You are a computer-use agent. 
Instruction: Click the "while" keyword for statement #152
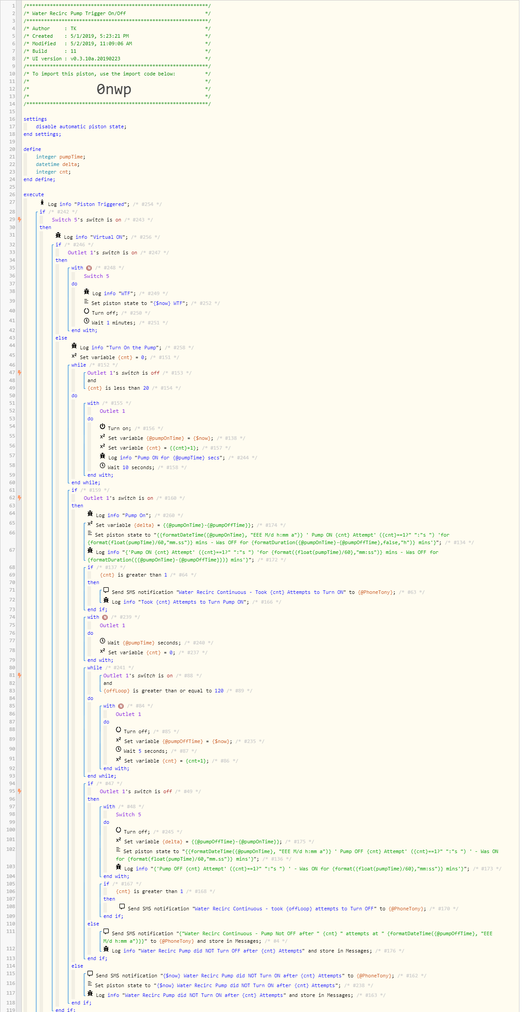click(79, 365)
